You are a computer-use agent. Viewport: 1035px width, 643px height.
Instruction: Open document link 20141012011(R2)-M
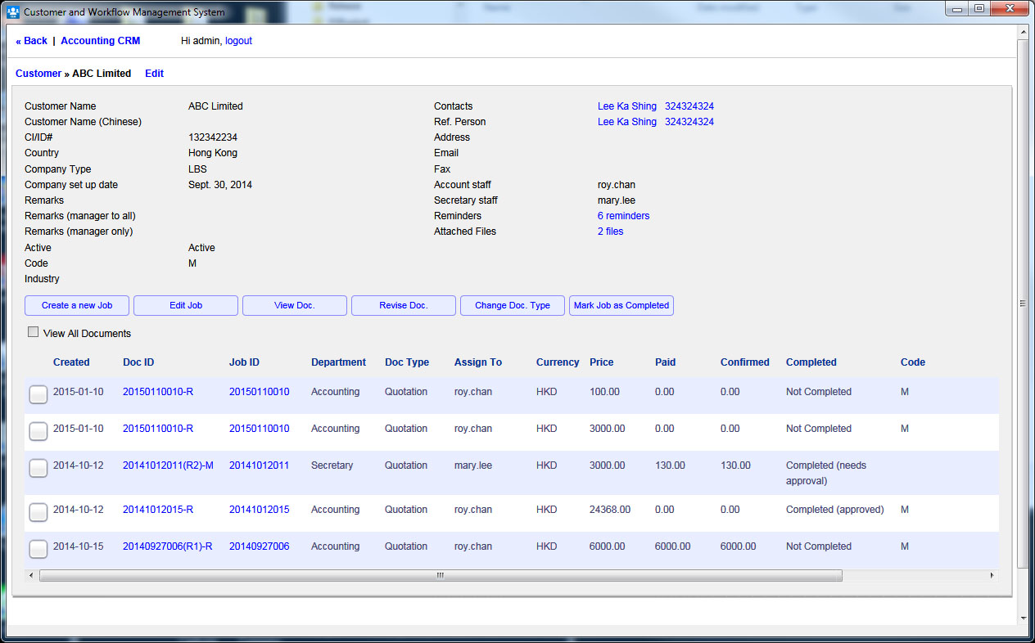coord(168,465)
